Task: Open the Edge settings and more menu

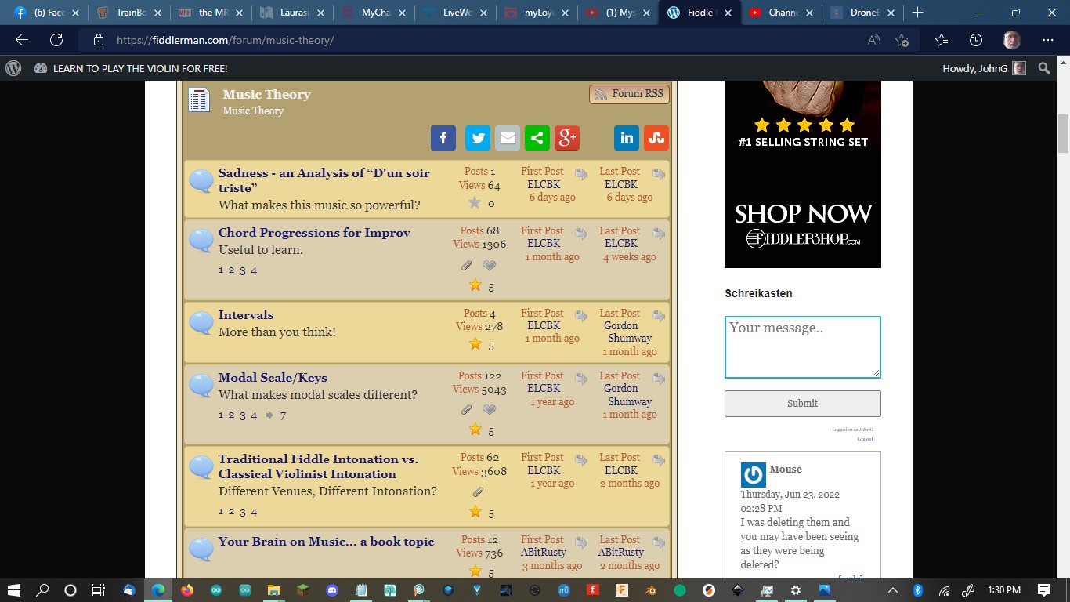Action: point(1048,40)
